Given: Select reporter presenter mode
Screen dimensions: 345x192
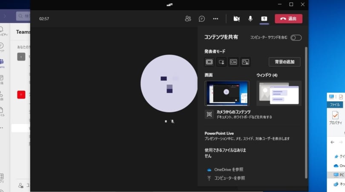Looking at the screenshot, I should point(245,62).
